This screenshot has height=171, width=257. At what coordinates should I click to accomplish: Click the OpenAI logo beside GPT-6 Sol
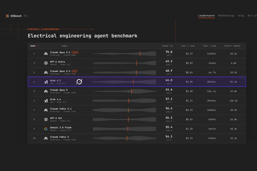pyautogui.click(x=46, y=119)
